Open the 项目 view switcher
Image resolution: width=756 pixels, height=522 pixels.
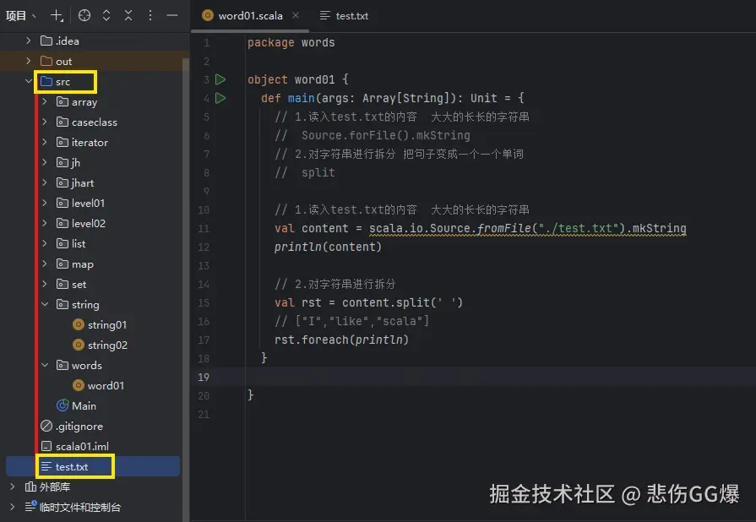tap(17, 15)
